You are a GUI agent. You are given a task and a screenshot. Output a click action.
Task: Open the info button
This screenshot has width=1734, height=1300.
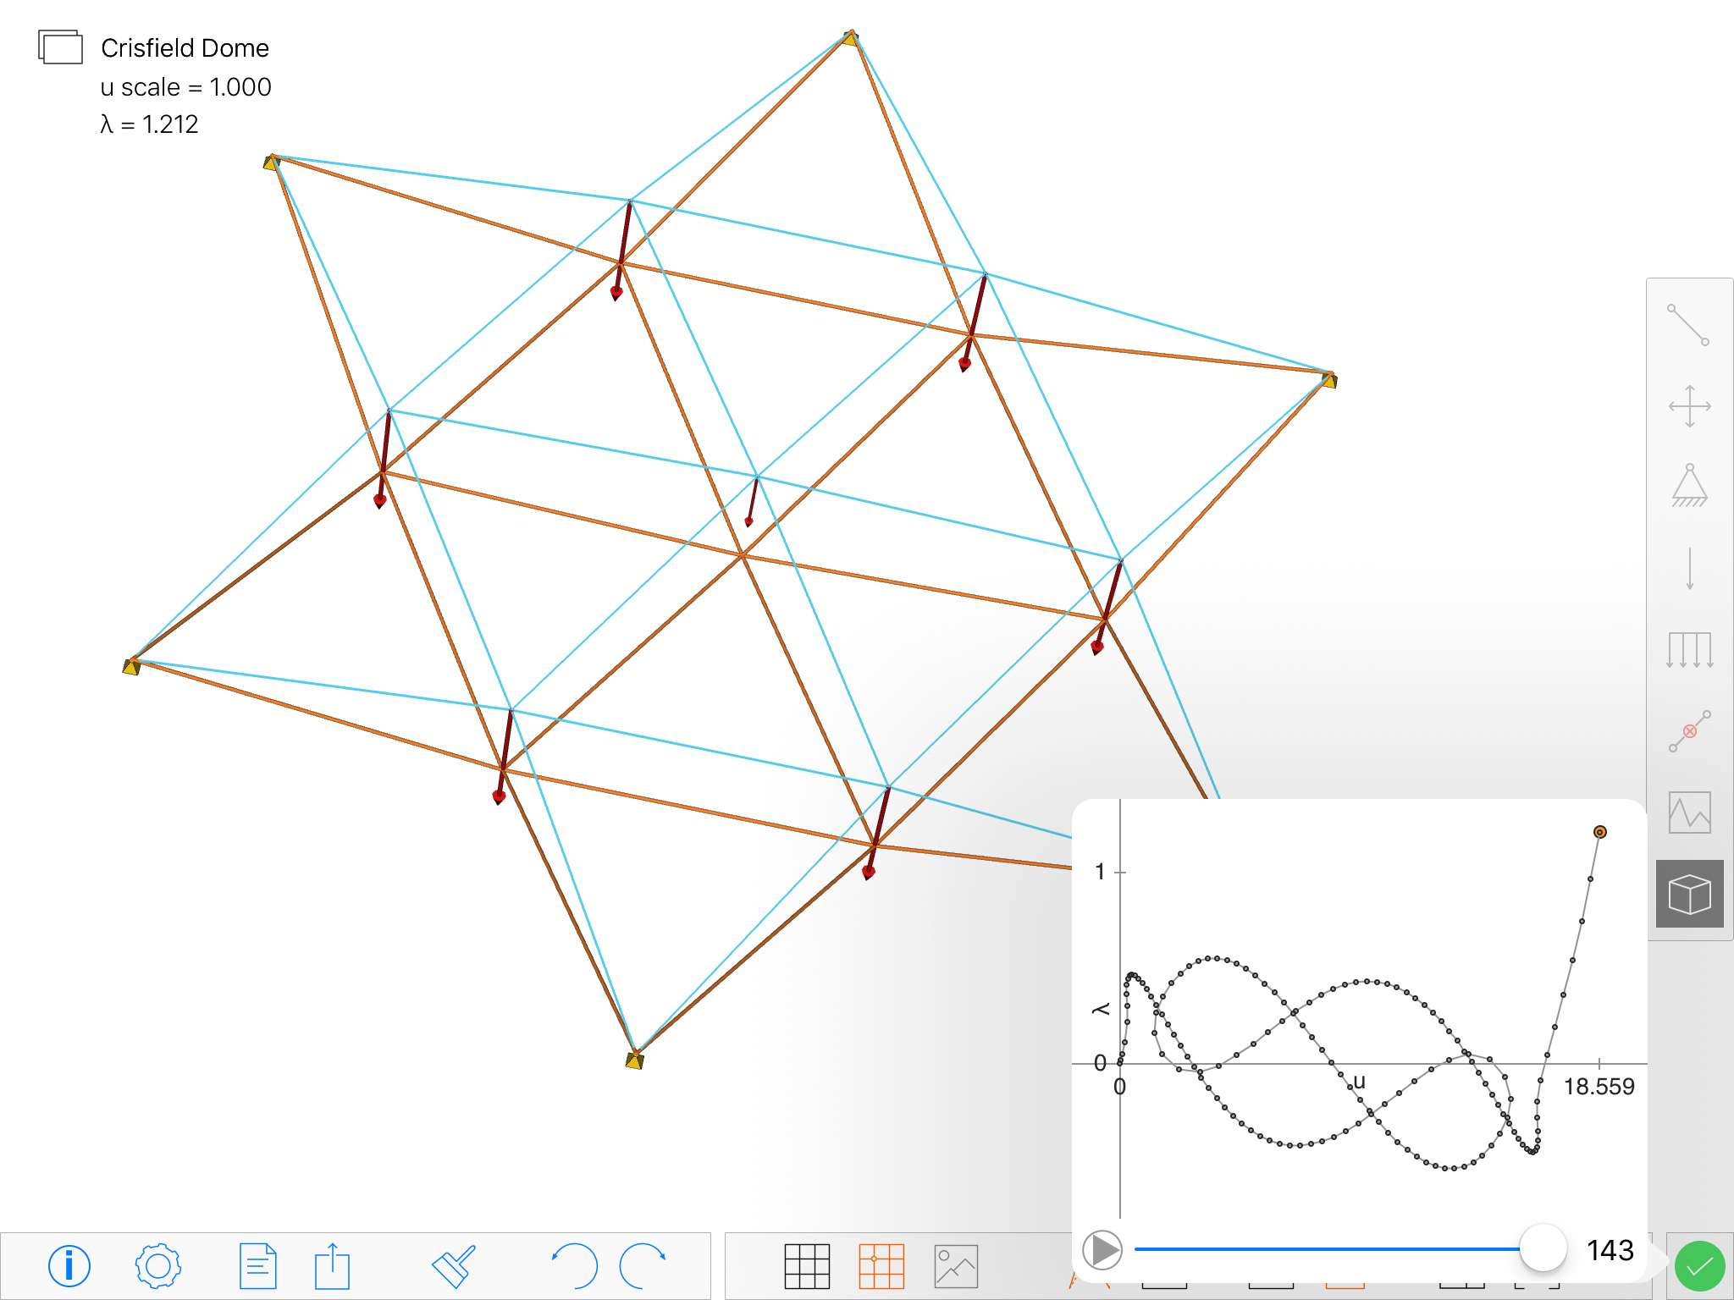(x=69, y=1266)
